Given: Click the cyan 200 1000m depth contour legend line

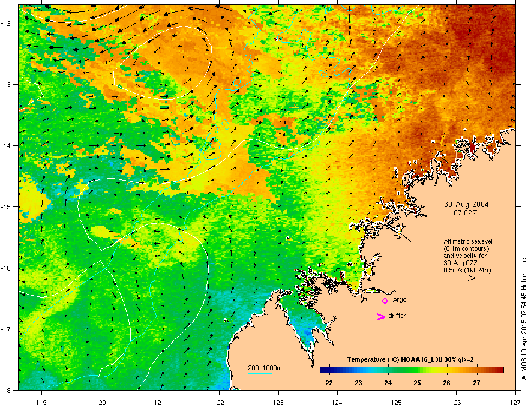Looking at the screenshot, I should pyautogui.click(x=260, y=373).
